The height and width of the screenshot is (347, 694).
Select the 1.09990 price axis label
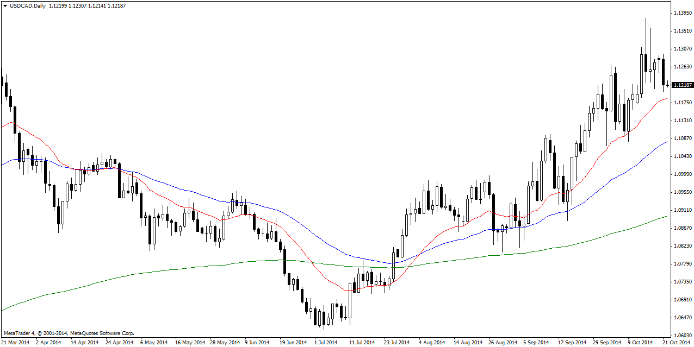(x=682, y=174)
